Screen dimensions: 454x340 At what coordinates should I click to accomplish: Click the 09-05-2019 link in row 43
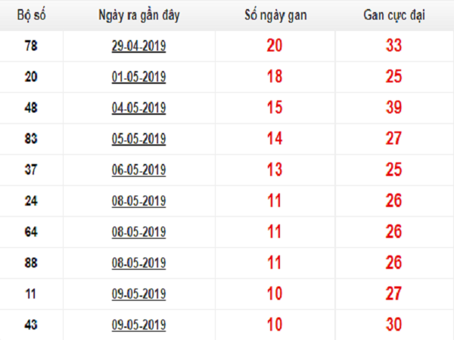138,325
